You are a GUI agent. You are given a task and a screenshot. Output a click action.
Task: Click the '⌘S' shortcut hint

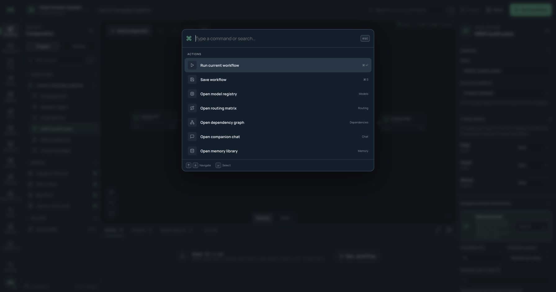[366, 79]
